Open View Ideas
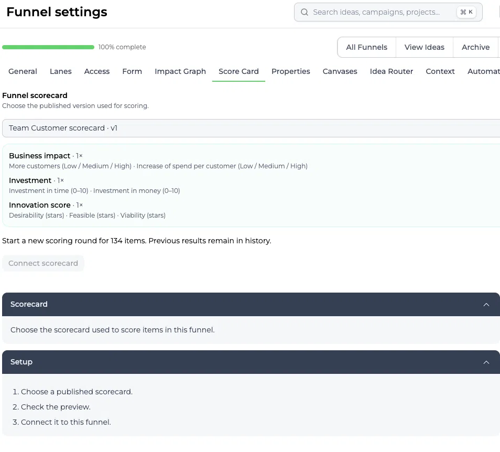The height and width of the screenshot is (452, 500). (x=425, y=47)
